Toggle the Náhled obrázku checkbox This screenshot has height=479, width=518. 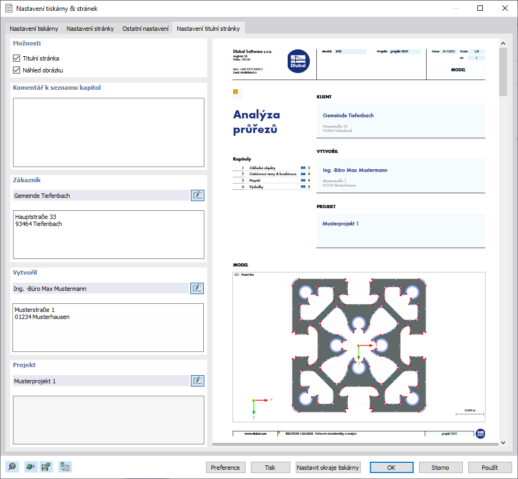point(17,70)
